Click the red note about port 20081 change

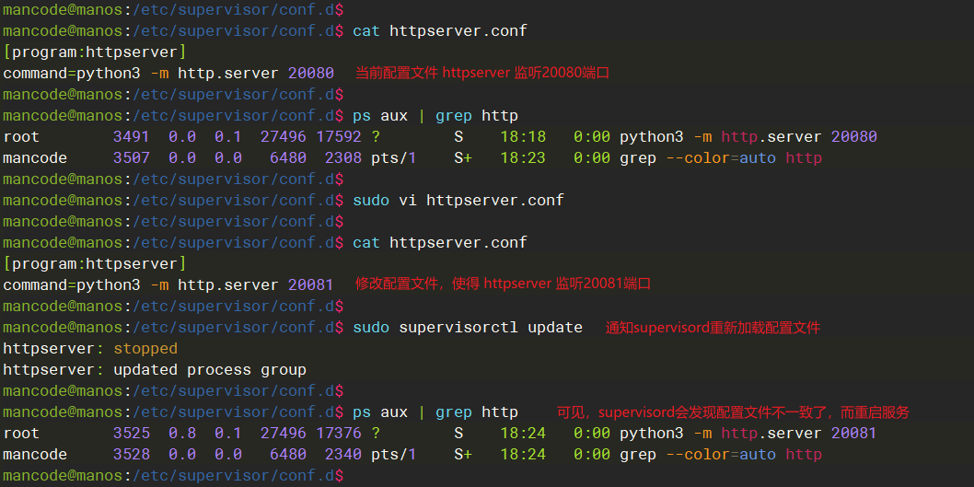[503, 284]
